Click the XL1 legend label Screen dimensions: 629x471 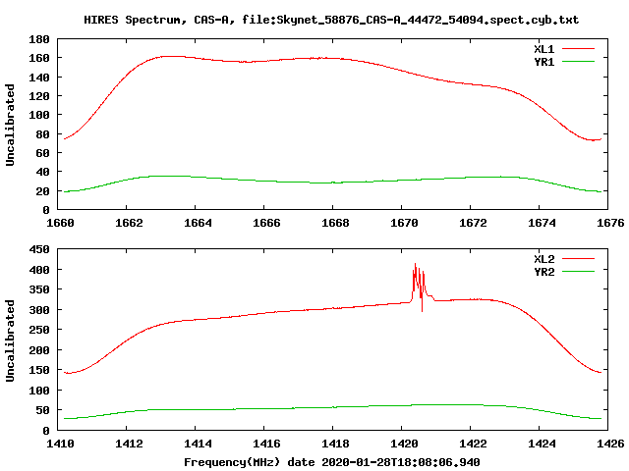click(x=543, y=49)
